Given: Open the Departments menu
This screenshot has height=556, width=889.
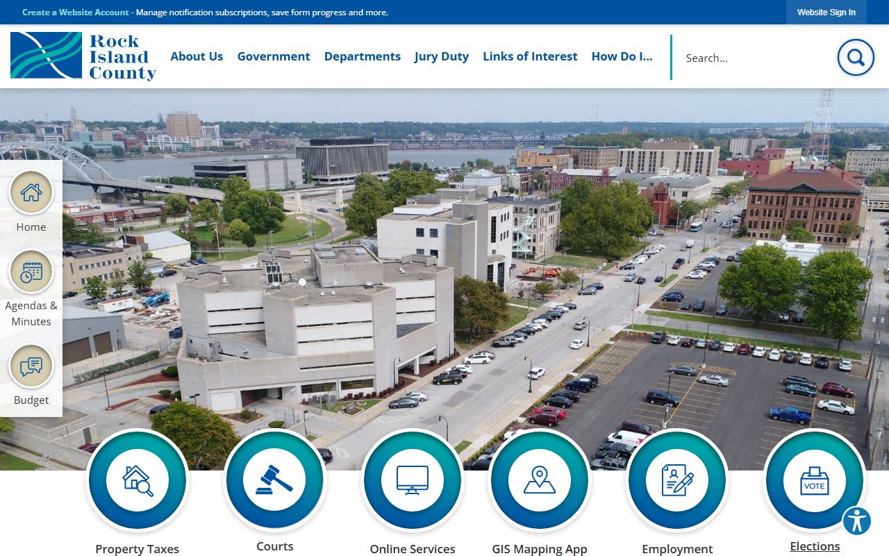Looking at the screenshot, I should 363,56.
